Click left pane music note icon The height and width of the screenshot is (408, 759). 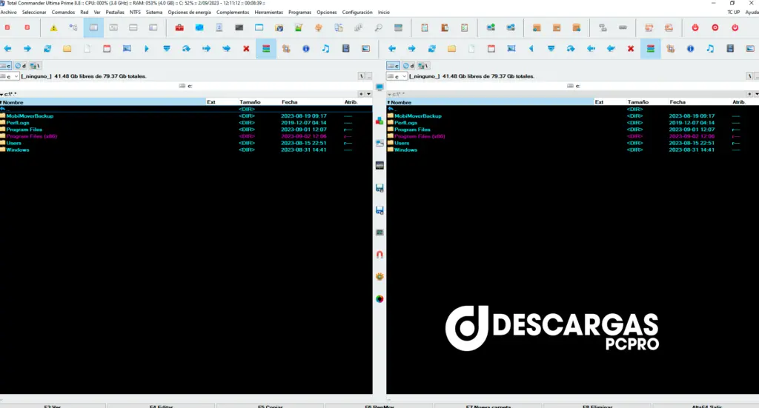coord(326,48)
